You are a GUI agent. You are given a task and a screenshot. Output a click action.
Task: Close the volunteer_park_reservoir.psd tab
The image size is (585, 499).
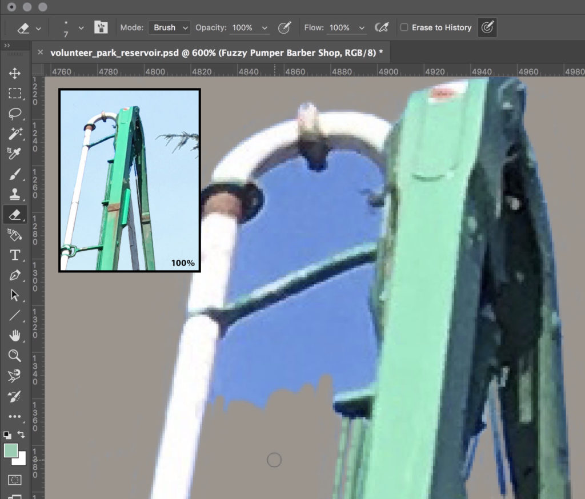pyautogui.click(x=41, y=52)
